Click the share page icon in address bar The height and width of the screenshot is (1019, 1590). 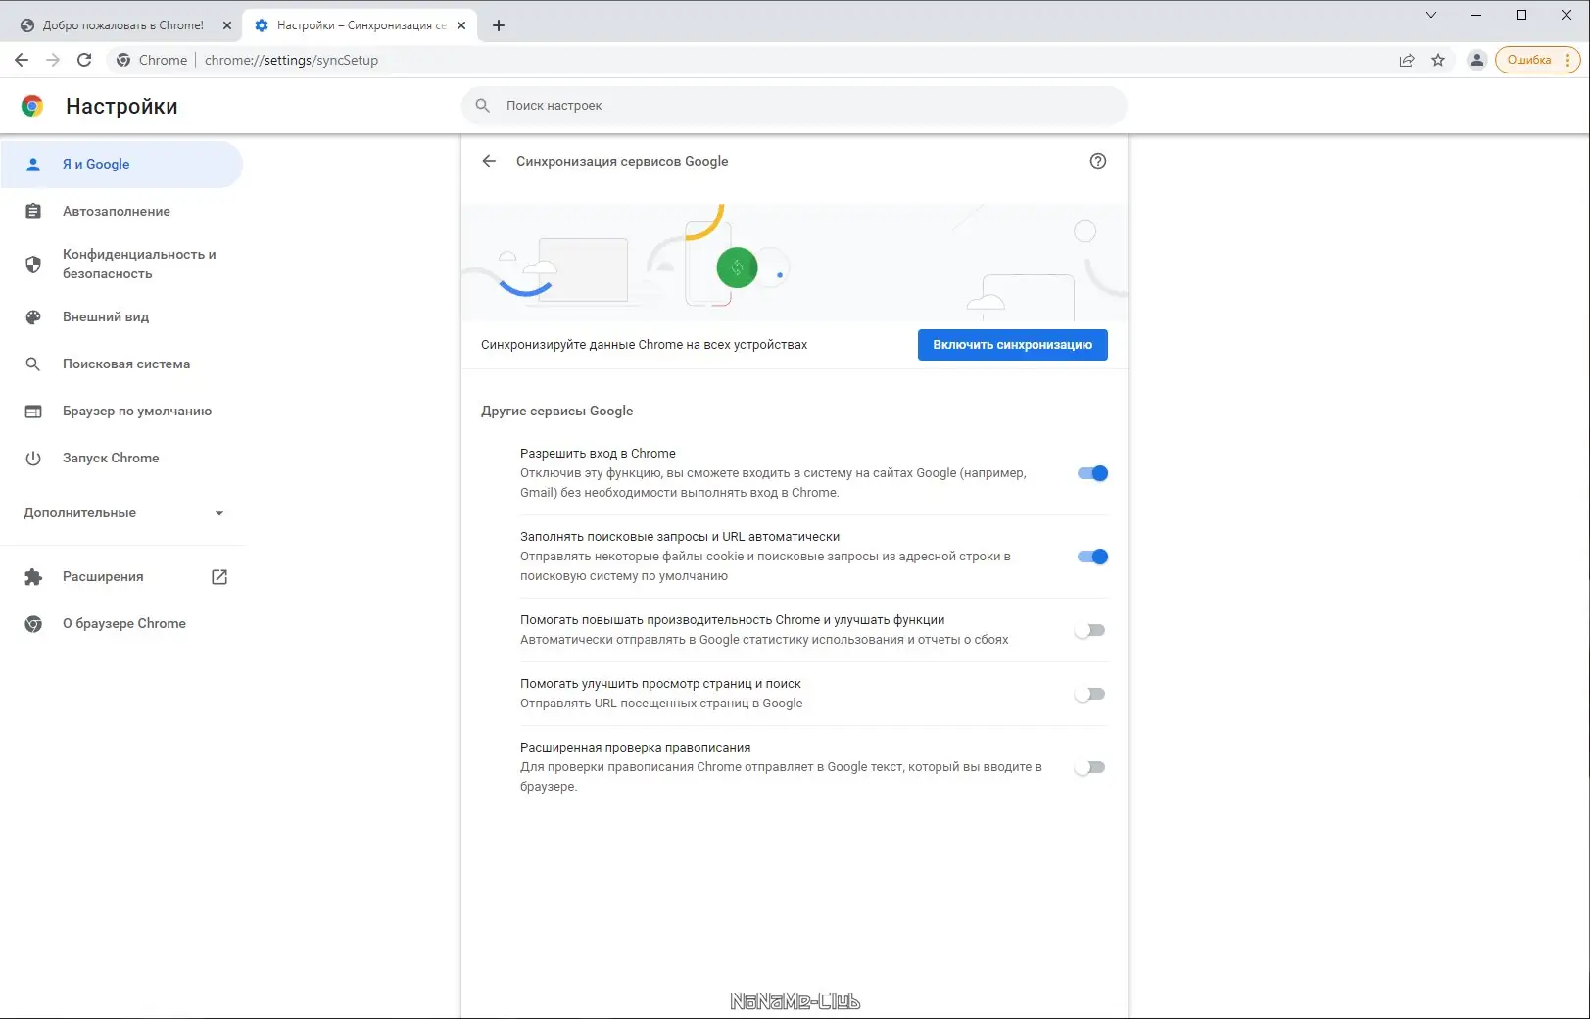1407,60
